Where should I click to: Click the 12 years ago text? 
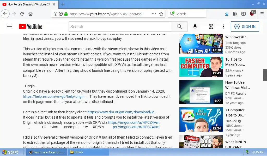234,103
